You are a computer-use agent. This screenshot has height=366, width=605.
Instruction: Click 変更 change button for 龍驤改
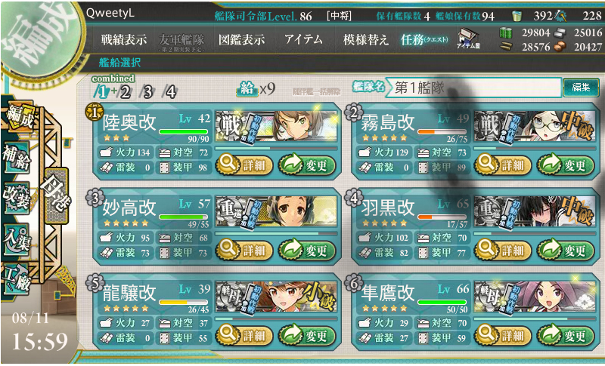click(307, 336)
